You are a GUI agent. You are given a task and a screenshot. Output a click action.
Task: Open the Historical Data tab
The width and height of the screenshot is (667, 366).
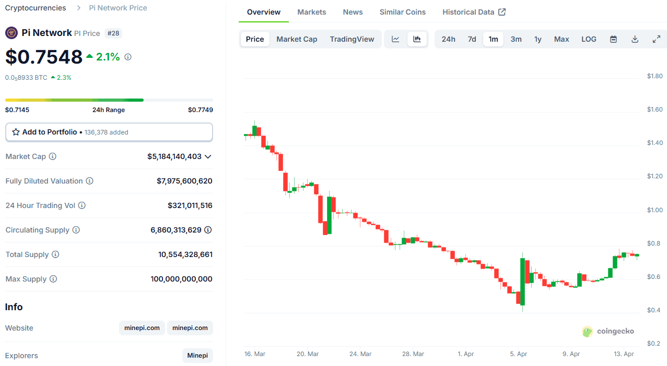[x=469, y=12]
